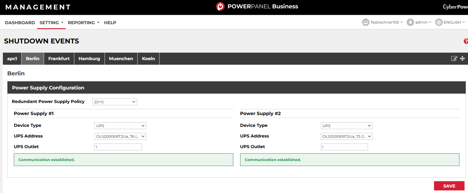The width and height of the screenshot is (468, 193).
Task: Click UPS Outlet field for Power Supply #1
Action: click(x=118, y=147)
